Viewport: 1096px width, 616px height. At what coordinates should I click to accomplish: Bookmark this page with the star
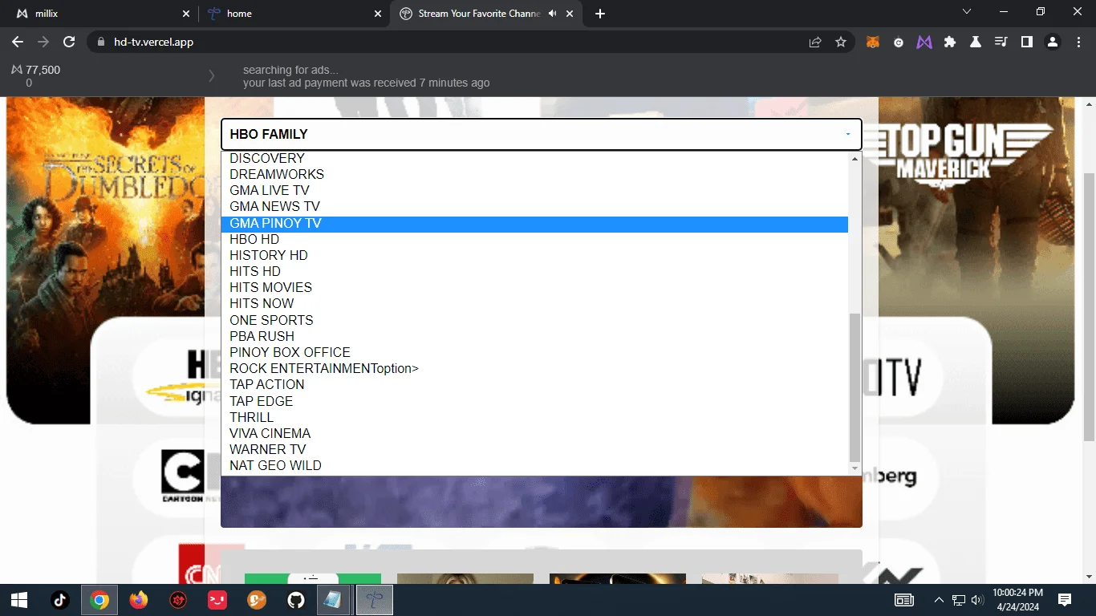(841, 42)
